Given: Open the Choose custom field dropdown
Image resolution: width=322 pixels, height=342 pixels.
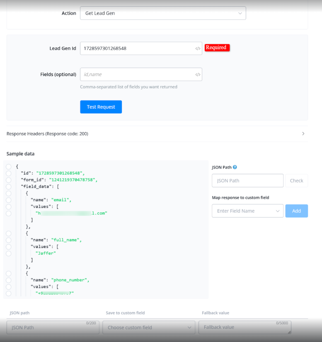Looking at the screenshot, I should point(149,327).
